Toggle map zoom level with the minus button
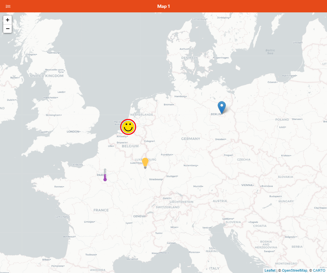This screenshot has height=273, width=327. coord(7,29)
